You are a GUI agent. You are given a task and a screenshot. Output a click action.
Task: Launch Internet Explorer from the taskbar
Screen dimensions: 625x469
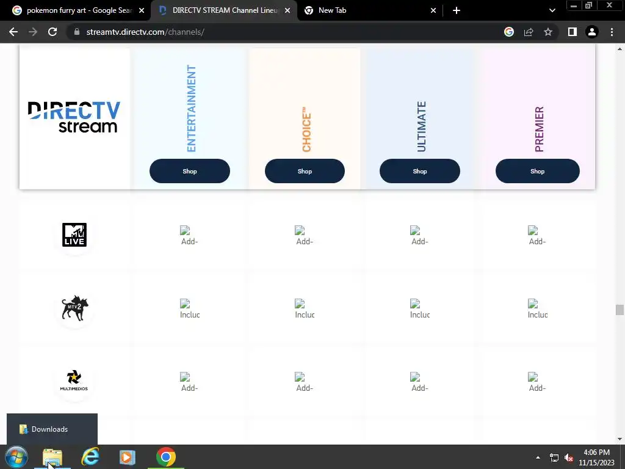coord(90,457)
